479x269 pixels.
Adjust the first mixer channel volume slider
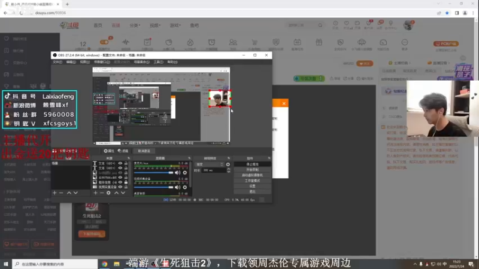tap(154, 173)
